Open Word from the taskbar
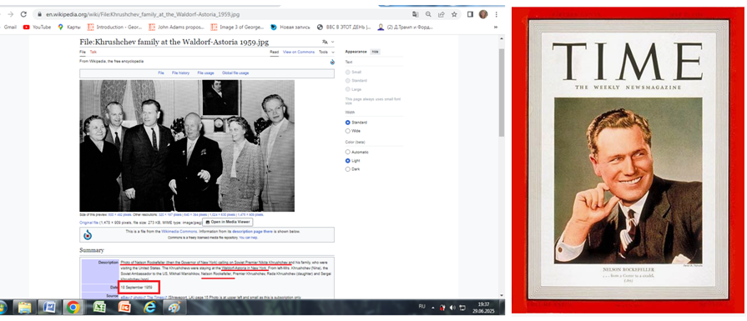The height and width of the screenshot is (321, 747). (49, 307)
